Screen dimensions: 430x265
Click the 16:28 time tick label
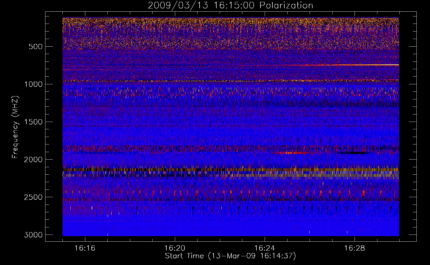(x=355, y=248)
